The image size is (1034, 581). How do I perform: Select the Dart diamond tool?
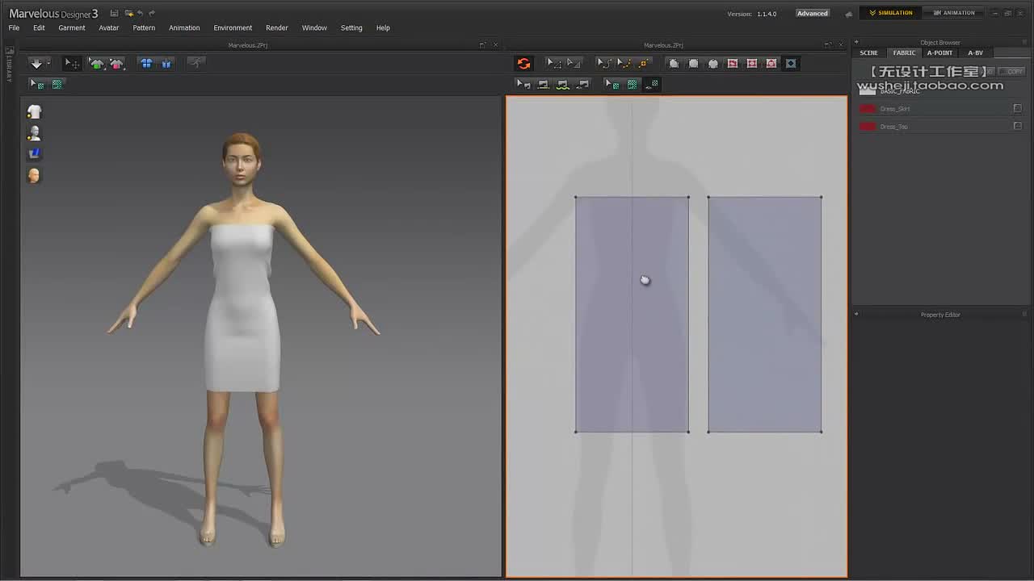[x=791, y=63]
